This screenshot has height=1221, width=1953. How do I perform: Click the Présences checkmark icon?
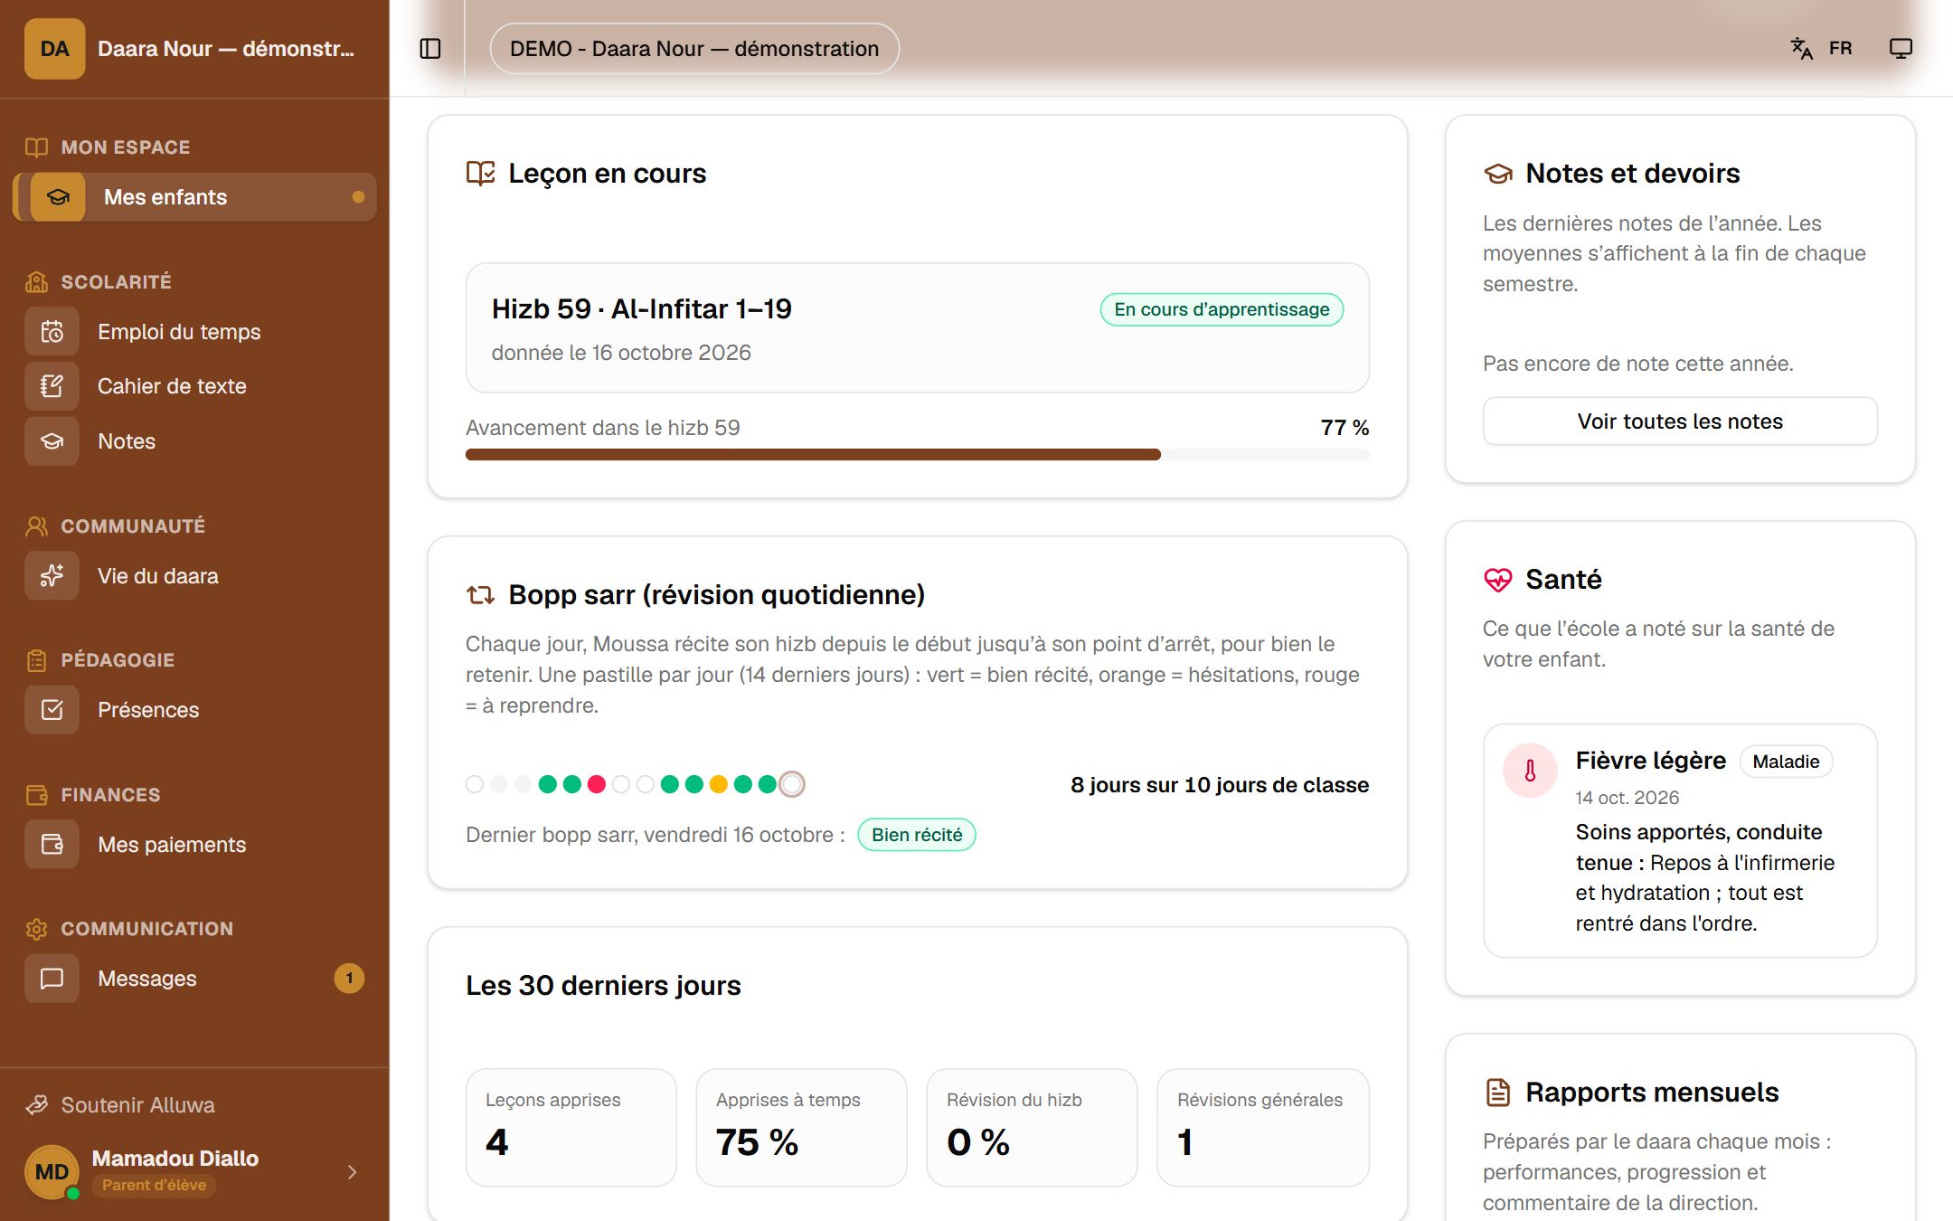(x=52, y=710)
